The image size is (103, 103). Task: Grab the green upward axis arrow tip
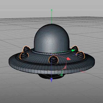click(51, 10)
